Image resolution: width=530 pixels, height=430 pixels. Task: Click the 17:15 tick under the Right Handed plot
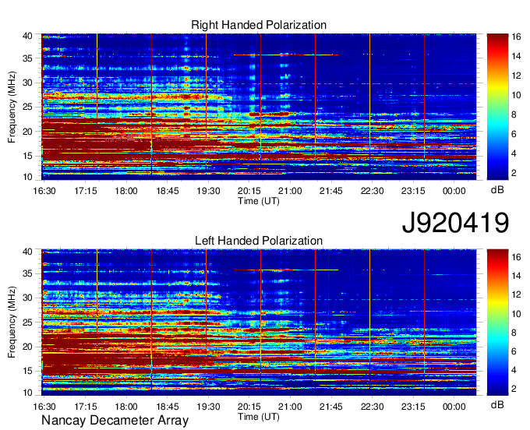(x=86, y=191)
